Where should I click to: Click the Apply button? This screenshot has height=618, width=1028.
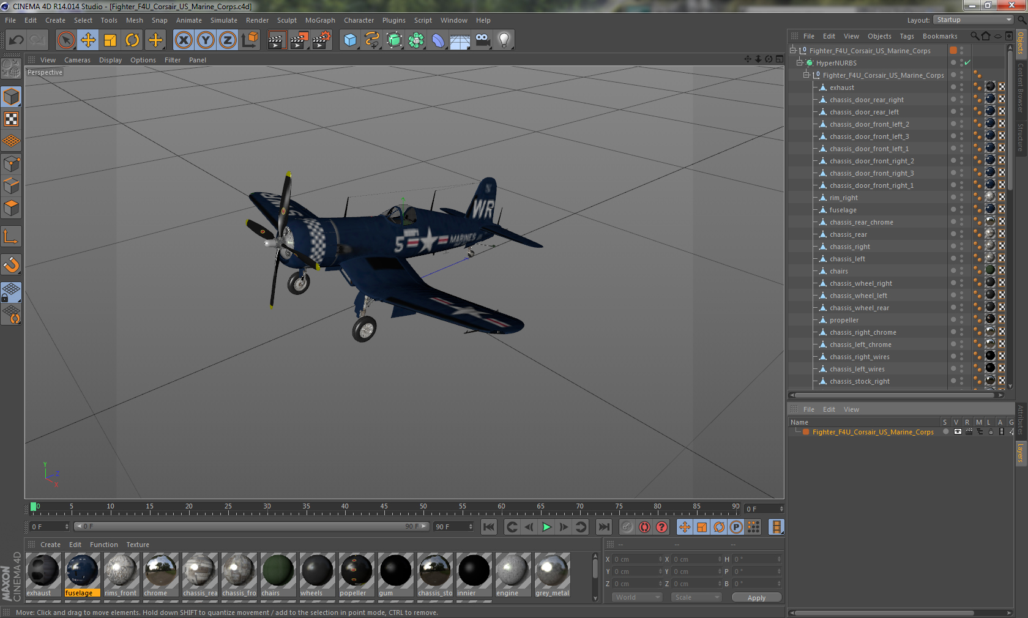click(x=756, y=598)
